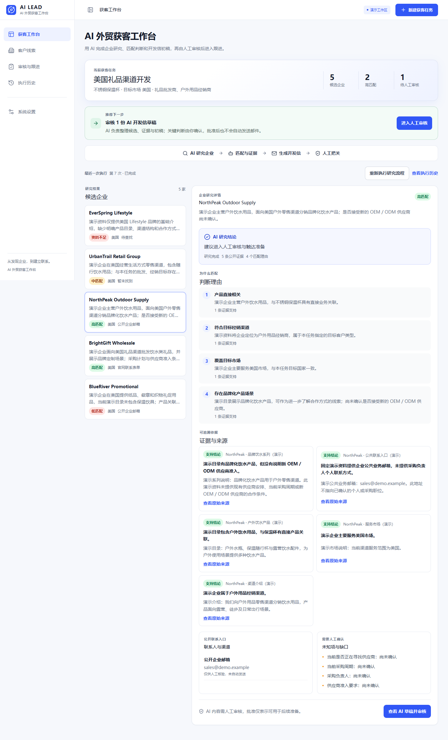Click the shield icon before 人工把关
This screenshot has height=740, width=448.
click(x=318, y=153)
